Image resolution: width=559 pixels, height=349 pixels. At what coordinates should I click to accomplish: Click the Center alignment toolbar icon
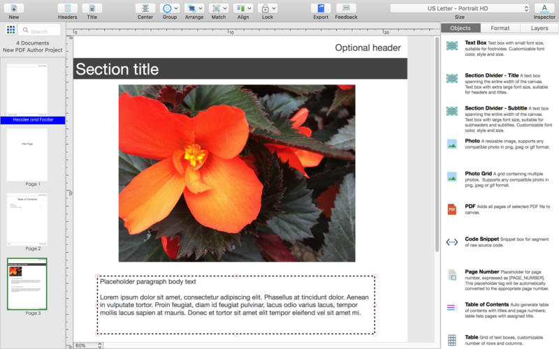145,8
